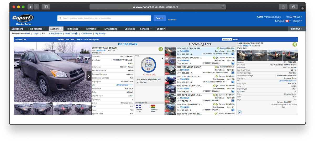
Task: Click the speaker icon next to Music On
Action: [x=76, y=34]
